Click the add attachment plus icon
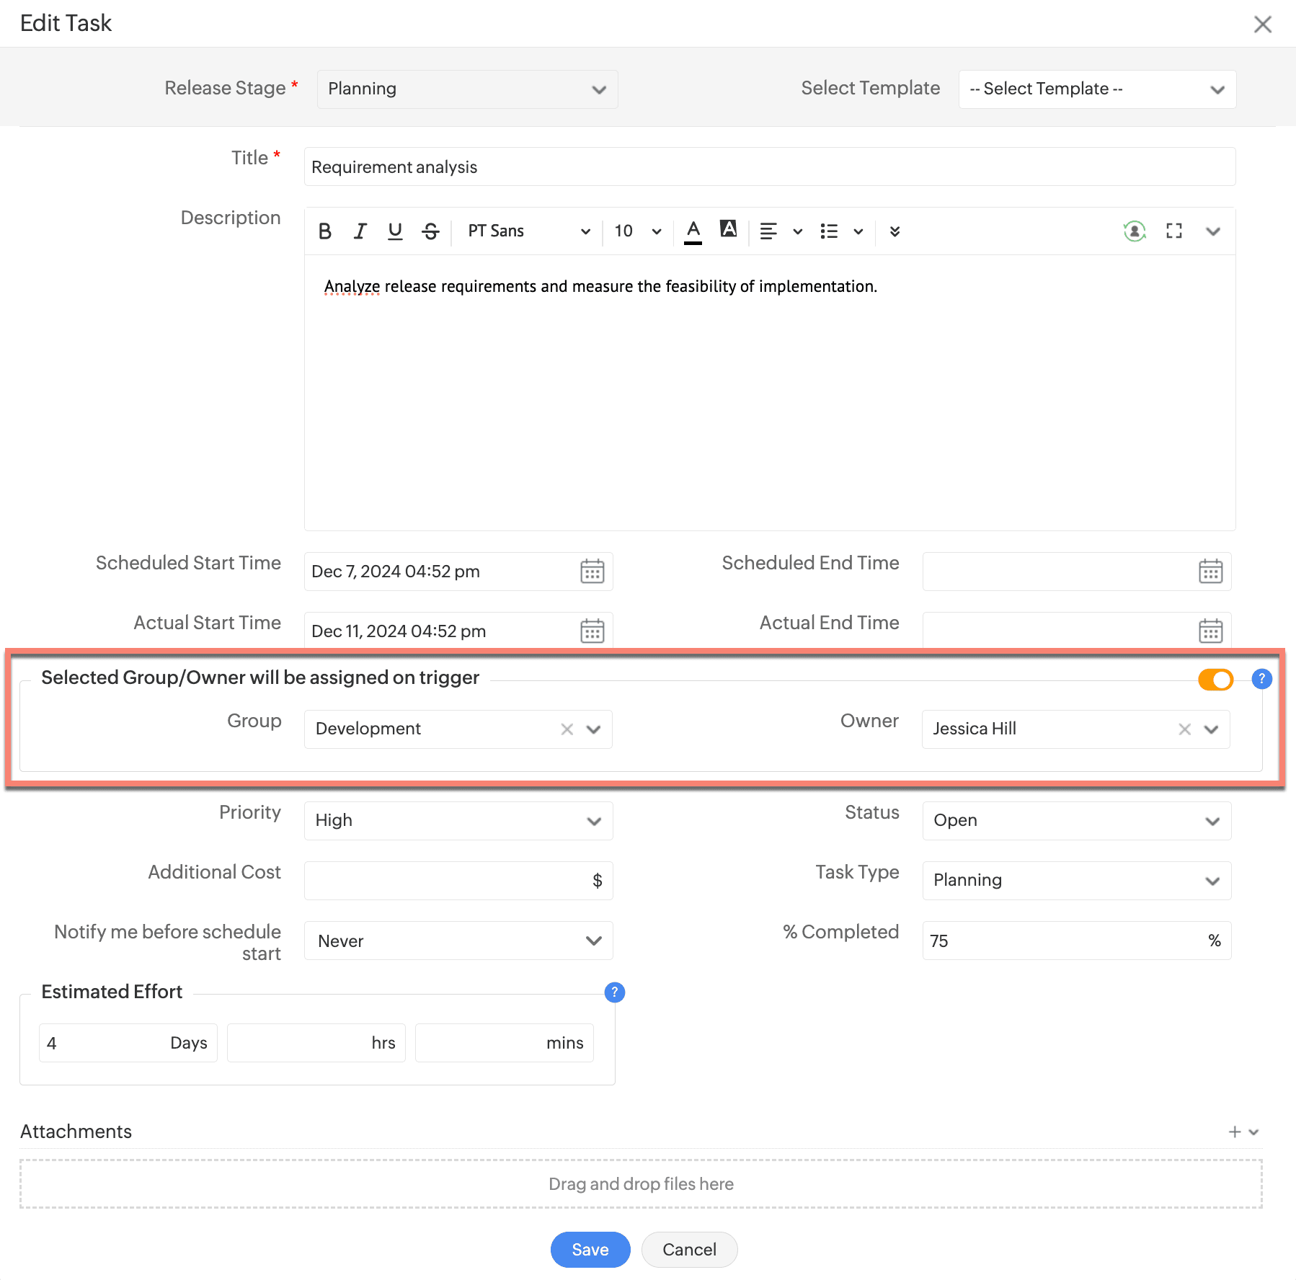Viewport: 1296px width, 1280px height. tap(1235, 1132)
